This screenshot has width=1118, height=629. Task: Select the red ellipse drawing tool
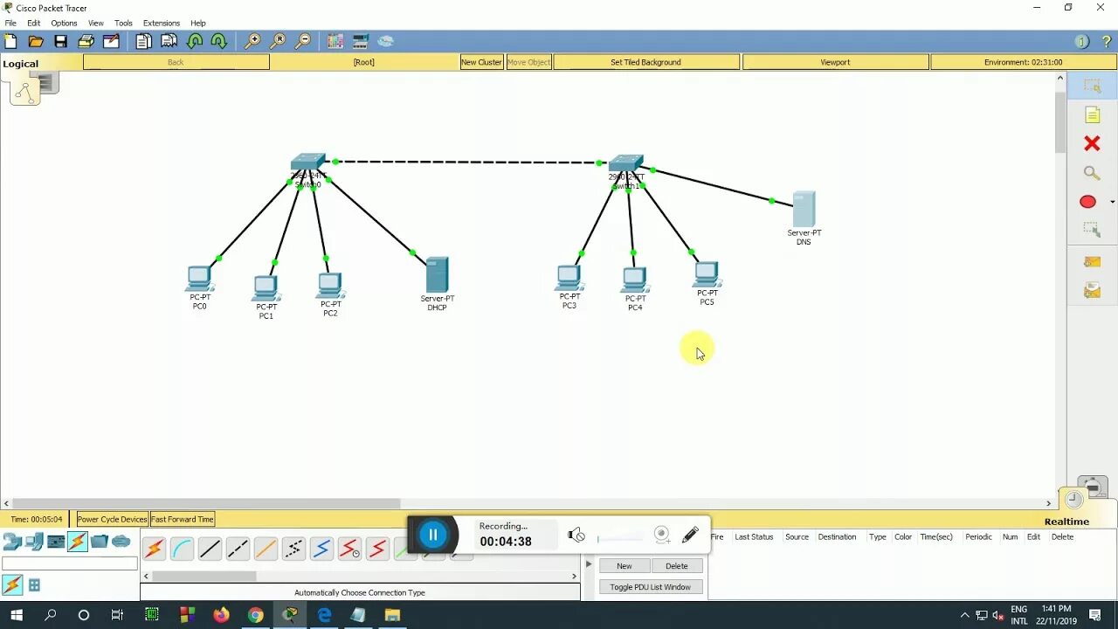coord(1087,202)
